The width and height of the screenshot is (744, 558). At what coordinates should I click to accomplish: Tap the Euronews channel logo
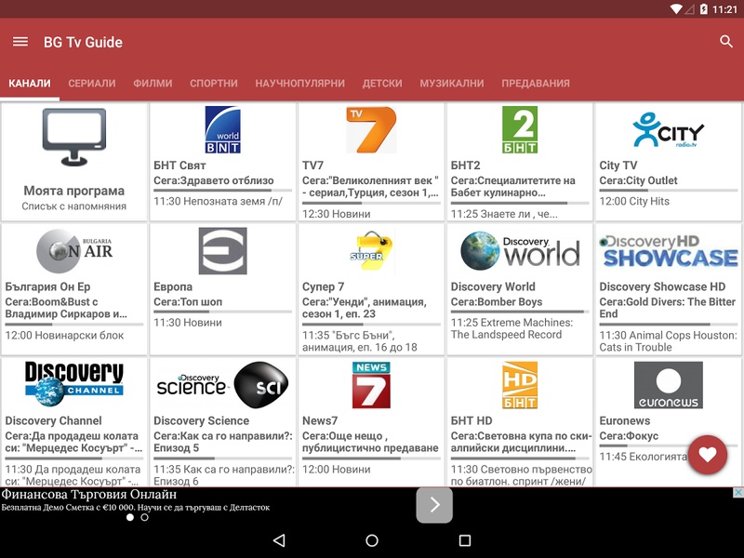[x=668, y=385]
